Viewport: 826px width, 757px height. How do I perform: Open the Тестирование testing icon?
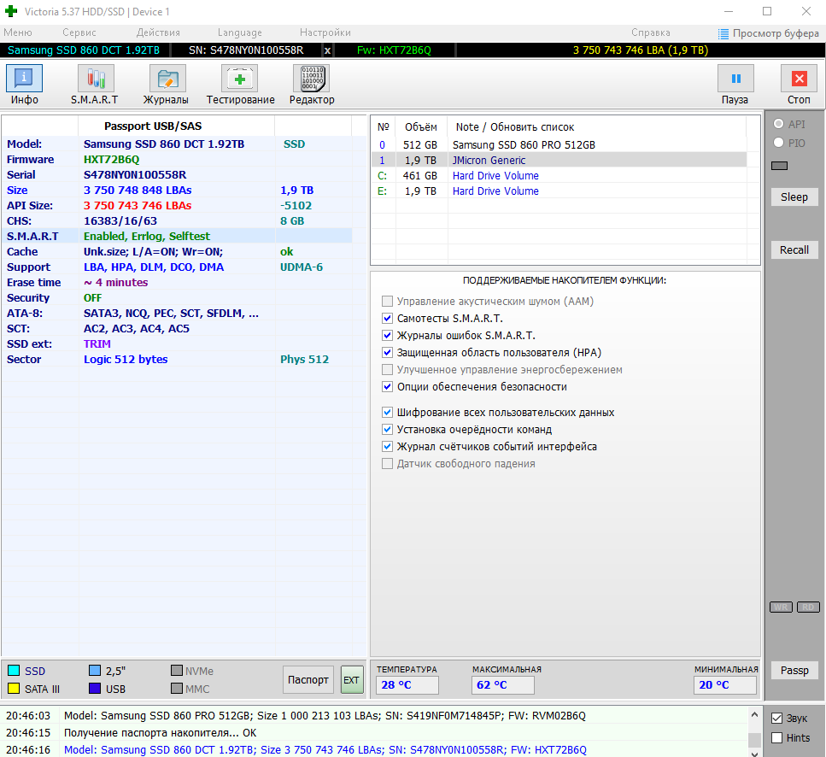tap(240, 79)
